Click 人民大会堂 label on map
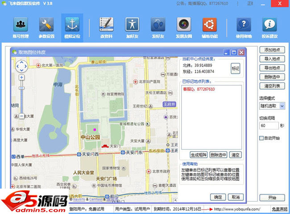 (83, 173)
